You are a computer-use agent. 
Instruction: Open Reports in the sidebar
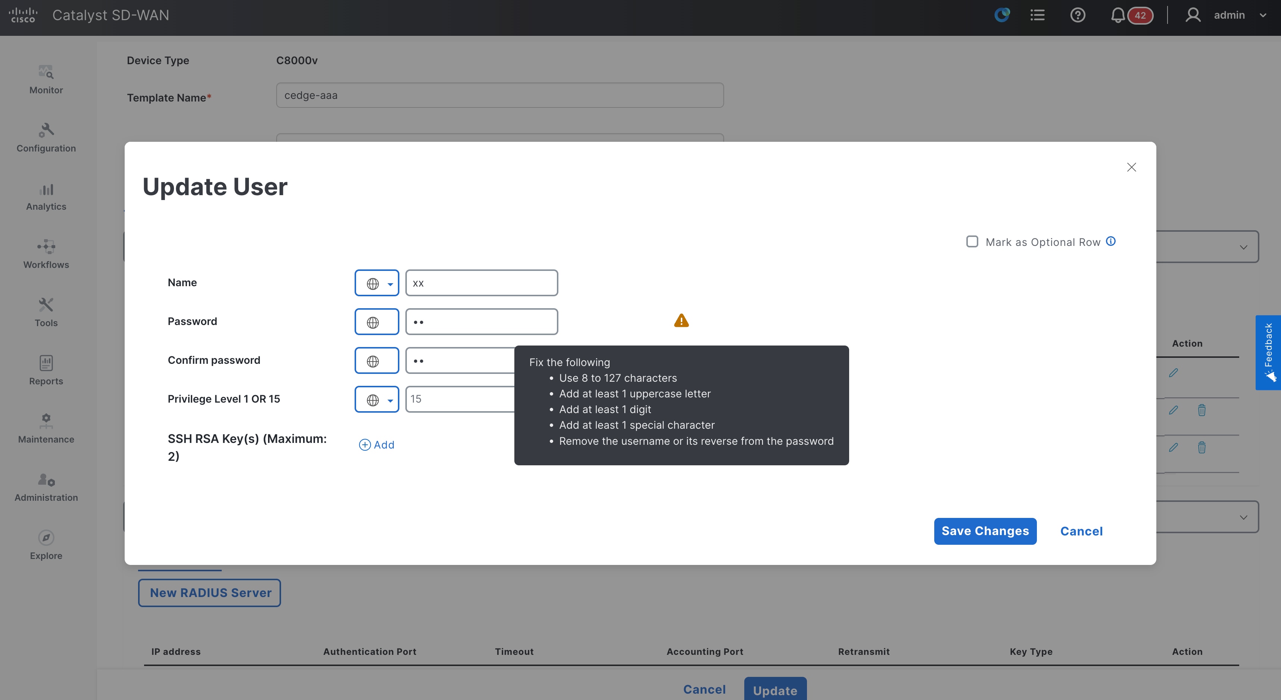point(46,371)
